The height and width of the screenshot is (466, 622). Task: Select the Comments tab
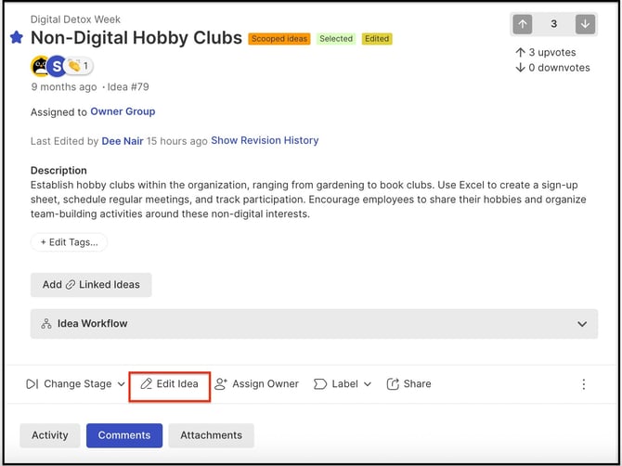click(x=124, y=435)
